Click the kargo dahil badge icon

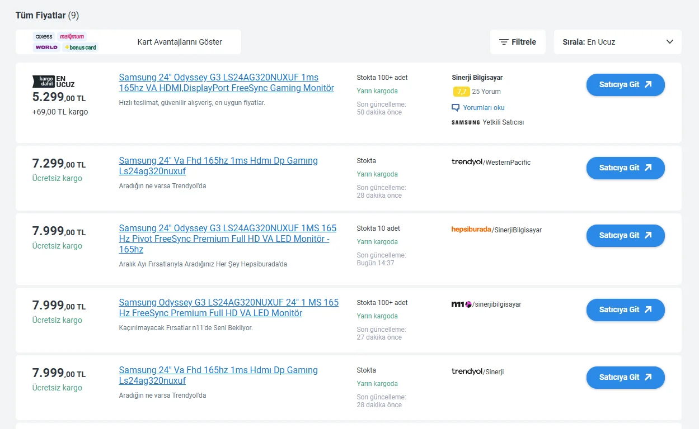tap(44, 82)
